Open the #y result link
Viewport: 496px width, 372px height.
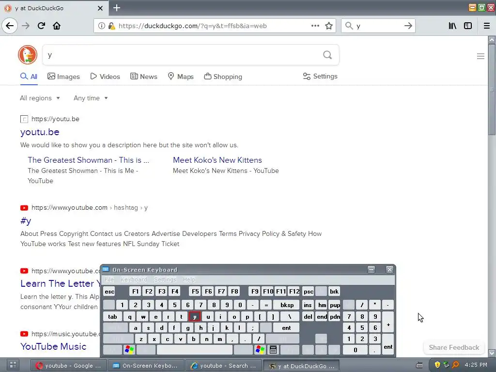tap(26, 220)
